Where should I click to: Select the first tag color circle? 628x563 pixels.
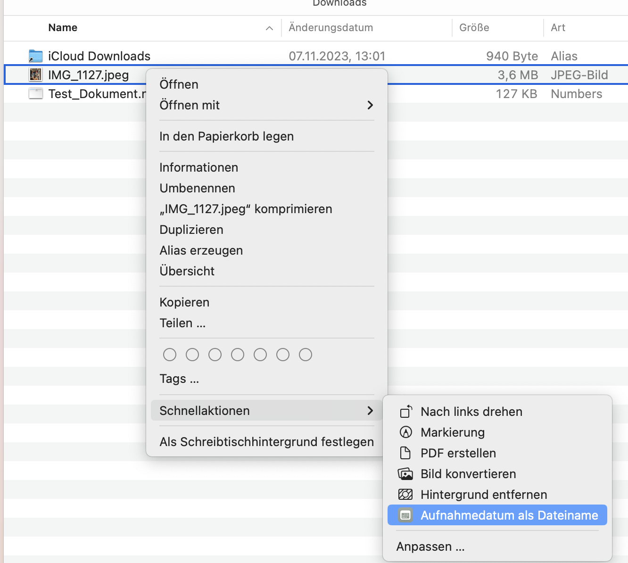[x=170, y=355]
